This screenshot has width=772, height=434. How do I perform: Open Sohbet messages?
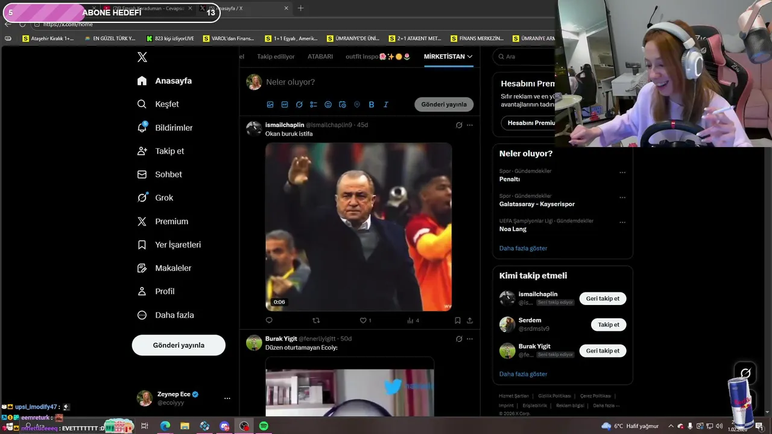pyautogui.click(x=159, y=174)
